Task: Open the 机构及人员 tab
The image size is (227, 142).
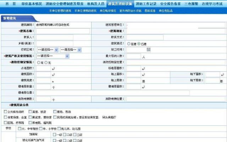Action: (96, 4)
